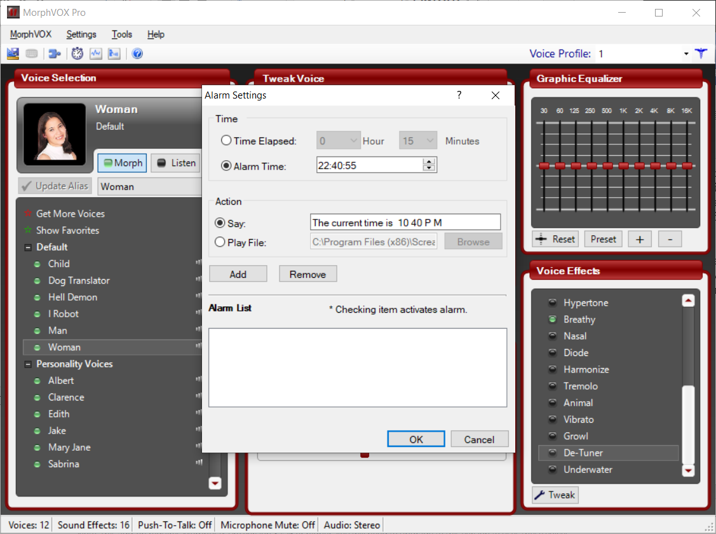The width and height of the screenshot is (716, 534).
Task: Click the Say text input field
Action: point(405,222)
